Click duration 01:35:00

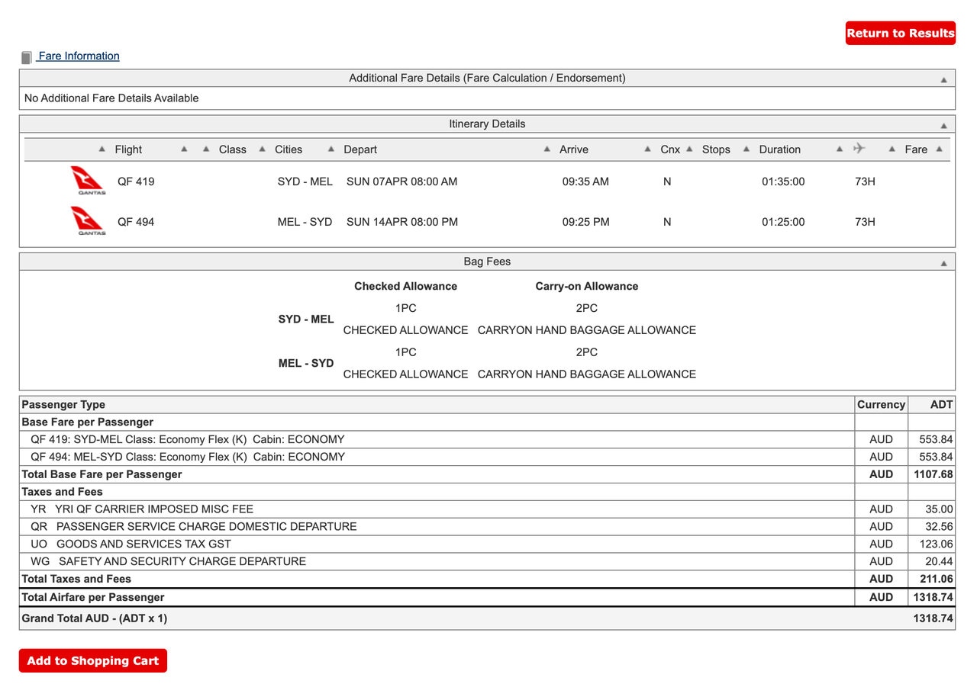pyautogui.click(x=783, y=181)
